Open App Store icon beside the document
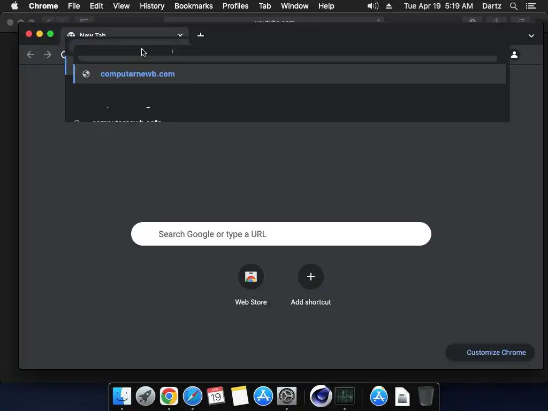The width and height of the screenshot is (548, 411). tap(379, 397)
